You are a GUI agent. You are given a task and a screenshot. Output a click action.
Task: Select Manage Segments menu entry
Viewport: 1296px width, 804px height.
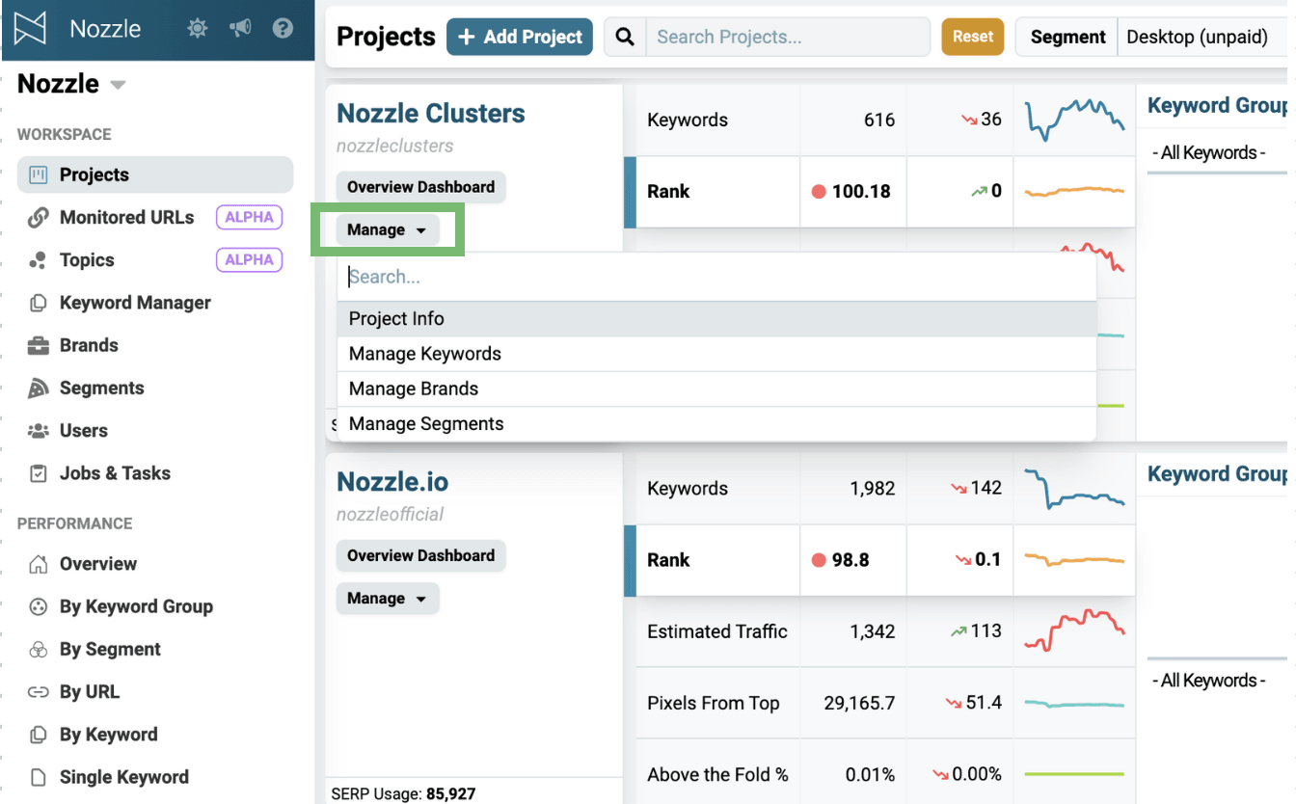[x=716, y=424]
